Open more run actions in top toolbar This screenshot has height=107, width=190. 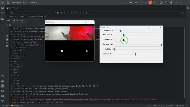click(x=155, y=2)
